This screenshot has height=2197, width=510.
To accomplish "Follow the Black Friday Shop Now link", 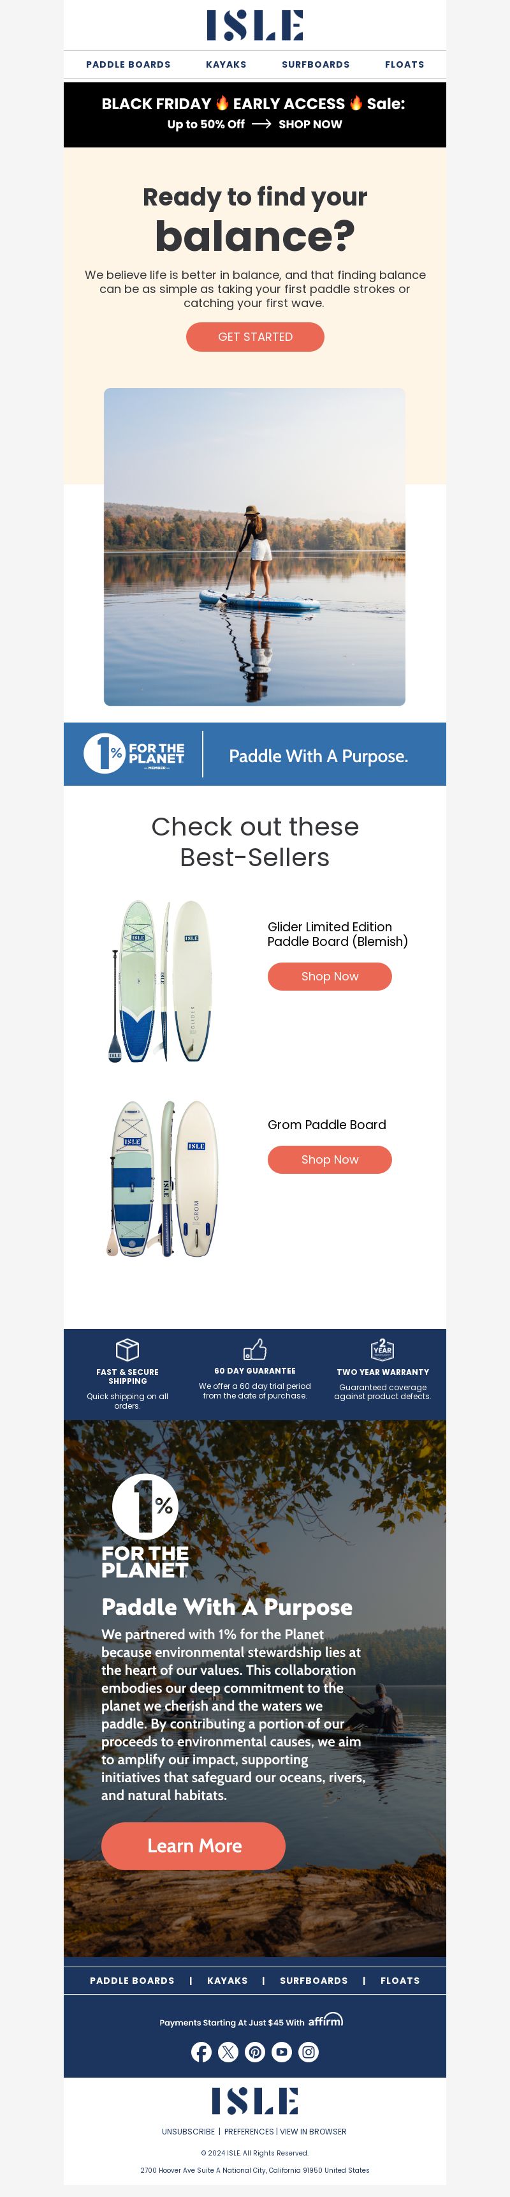I will (310, 124).
